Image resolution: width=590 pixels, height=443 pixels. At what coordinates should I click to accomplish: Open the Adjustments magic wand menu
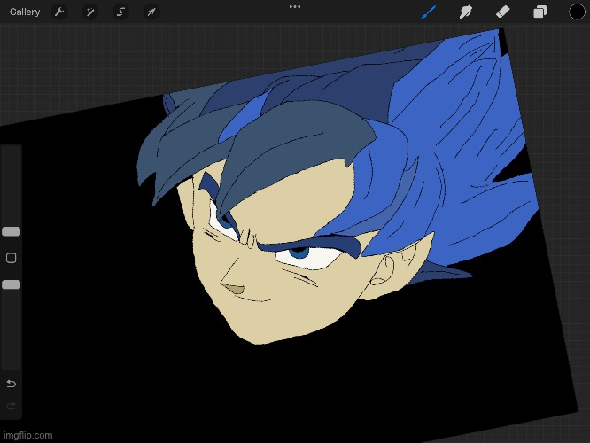[x=90, y=12]
